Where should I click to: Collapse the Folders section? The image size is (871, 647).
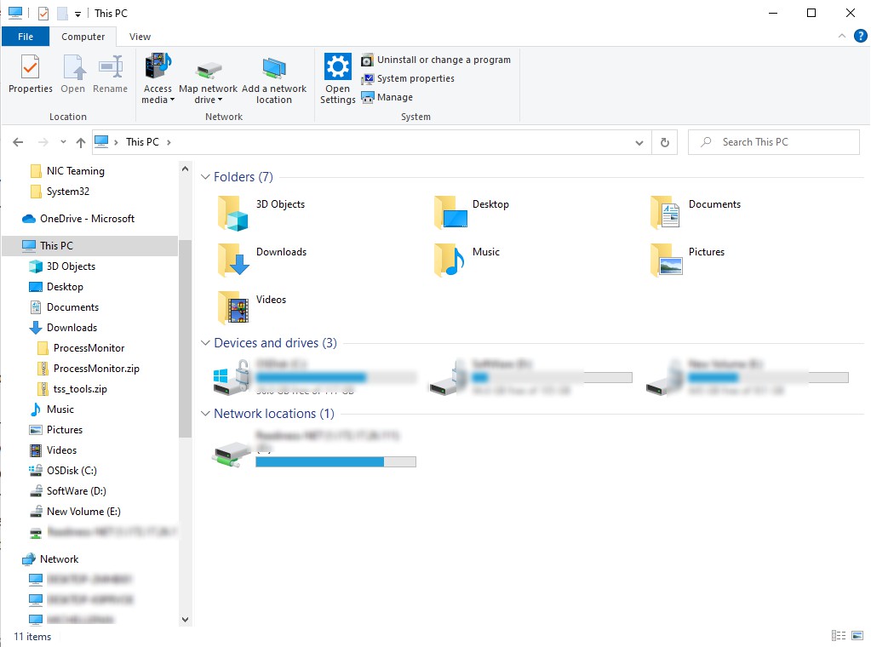(204, 176)
